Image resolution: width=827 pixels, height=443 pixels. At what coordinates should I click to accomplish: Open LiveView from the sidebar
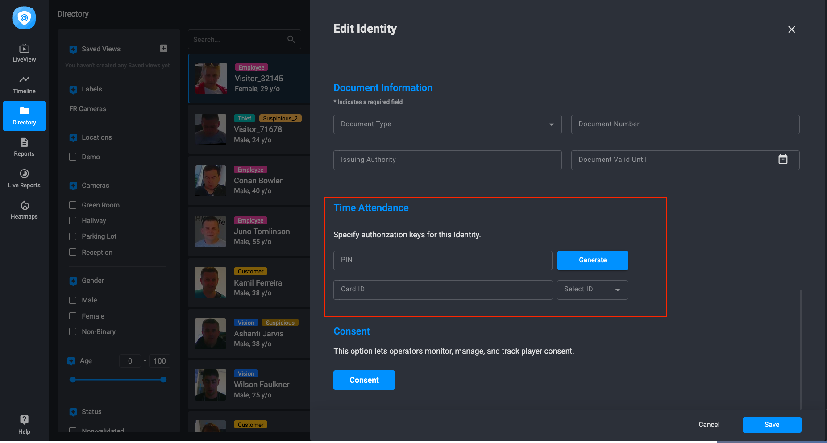pos(24,53)
